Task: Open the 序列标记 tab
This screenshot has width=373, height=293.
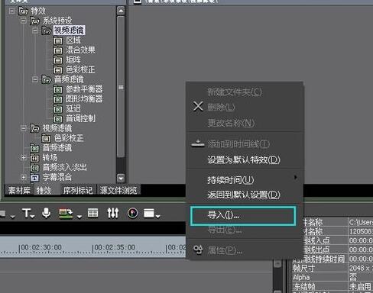Action: tap(78, 190)
